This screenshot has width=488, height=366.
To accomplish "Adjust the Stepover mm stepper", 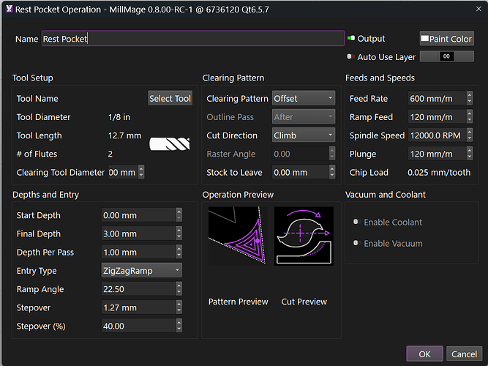I will (179, 307).
